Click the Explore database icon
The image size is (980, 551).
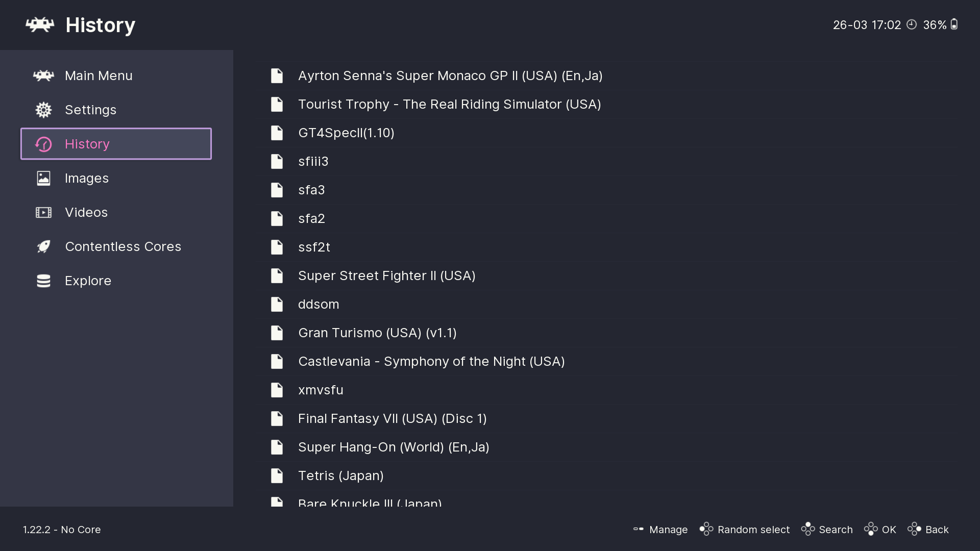(x=43, y=281)
